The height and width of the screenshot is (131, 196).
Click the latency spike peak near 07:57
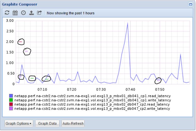click(x=180, y=55)
